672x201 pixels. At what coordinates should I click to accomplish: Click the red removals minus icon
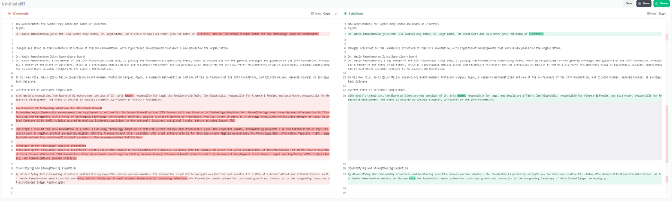pyautogui.click(x=10, y=13)
